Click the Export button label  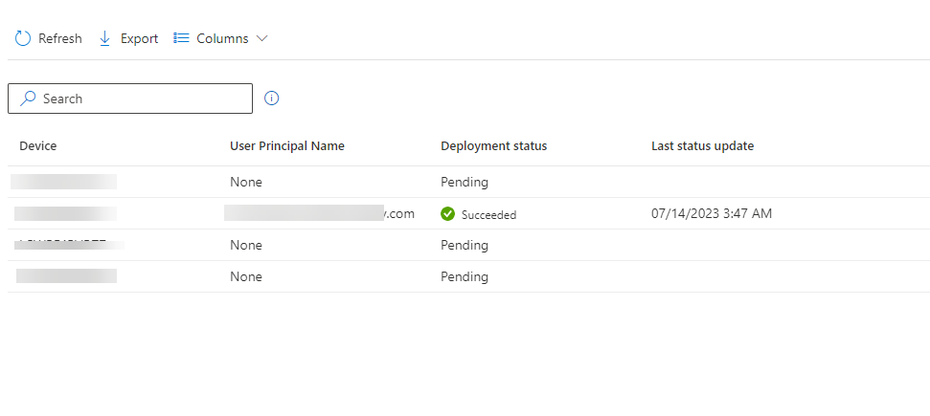(140, 38)
